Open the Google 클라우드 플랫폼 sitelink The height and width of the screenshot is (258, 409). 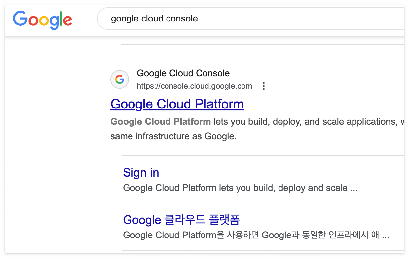[x=181, y=220]
